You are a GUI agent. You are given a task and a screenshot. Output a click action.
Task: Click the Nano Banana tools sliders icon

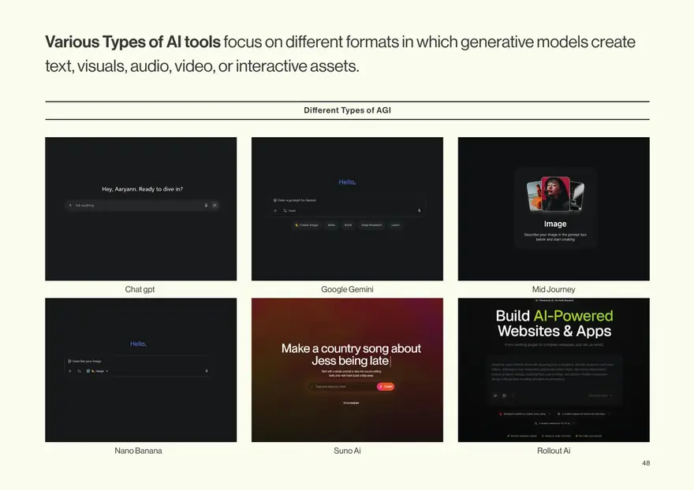point(79,371)
